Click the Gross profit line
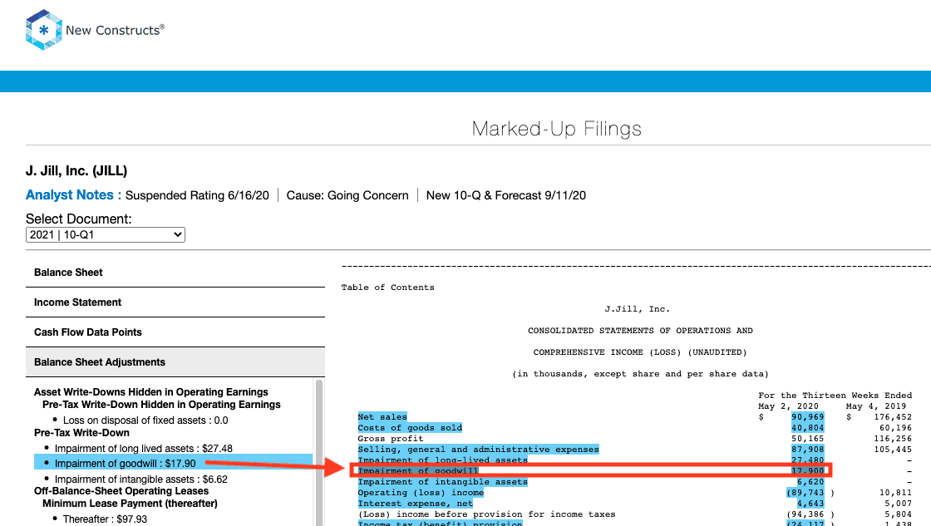The width and height of the screenshot is (931, 526). tap(390, 439)
